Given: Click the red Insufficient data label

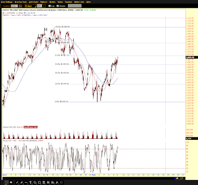Looking at the screenshot, I should tap(31, 127).
